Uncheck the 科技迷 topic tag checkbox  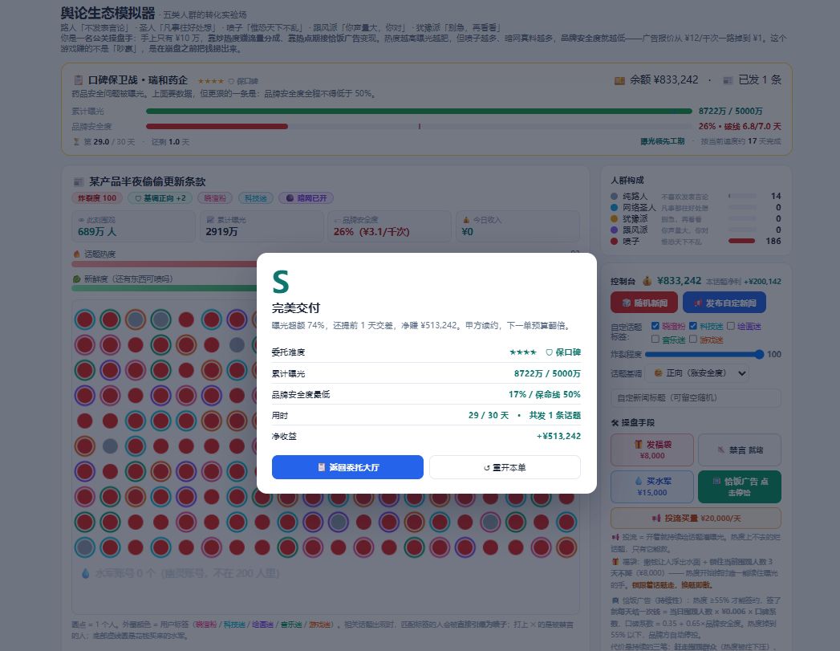coord(692,326)
